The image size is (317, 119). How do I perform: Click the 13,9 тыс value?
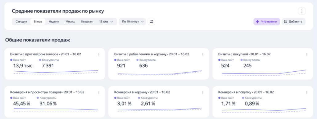pyautogui.click(x=23, y=65)
